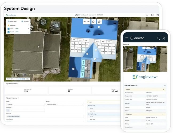Select the 90% panel on roof

click(113, 52)
